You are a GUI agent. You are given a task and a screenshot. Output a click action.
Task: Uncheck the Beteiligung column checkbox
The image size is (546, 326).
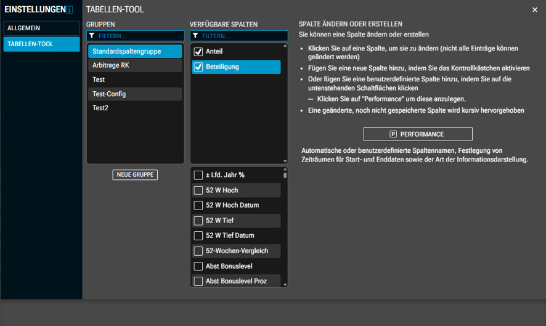coord(198,67)
